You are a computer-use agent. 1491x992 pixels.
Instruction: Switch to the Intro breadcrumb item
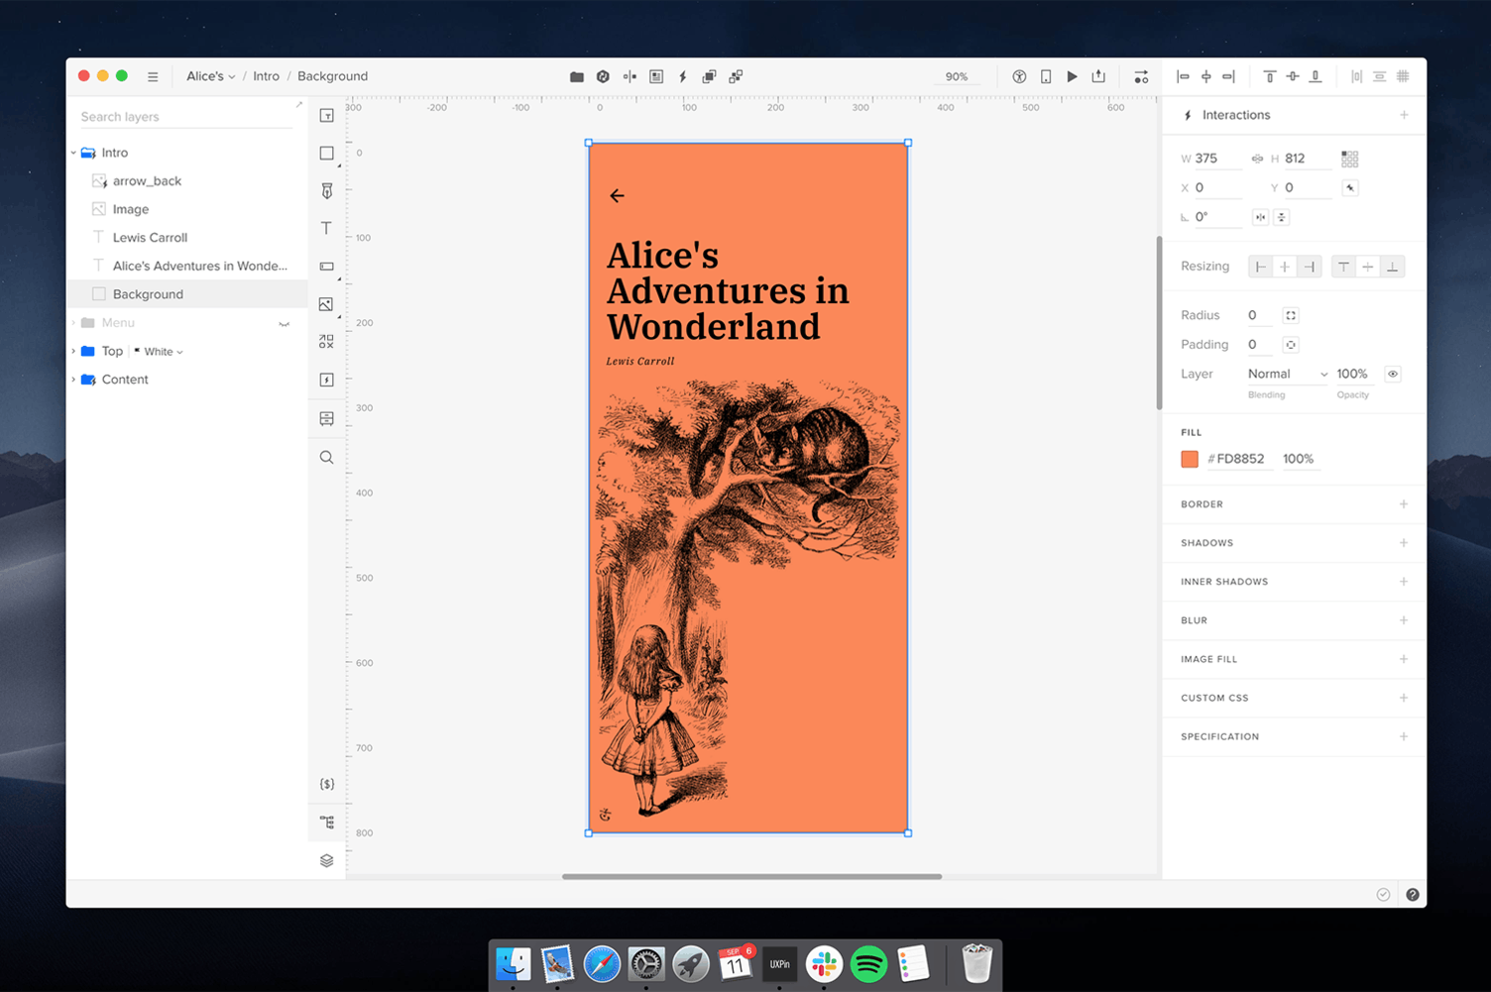(266, 75)
